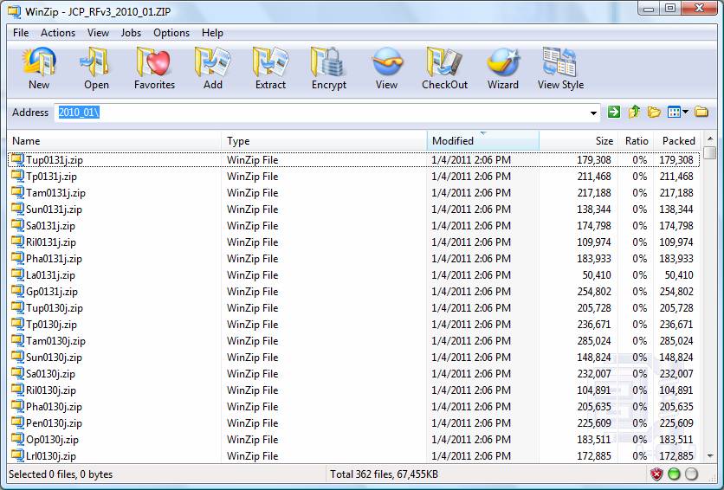
Task: Launch CheckOut from the toolbar
Action: (444, 61)
